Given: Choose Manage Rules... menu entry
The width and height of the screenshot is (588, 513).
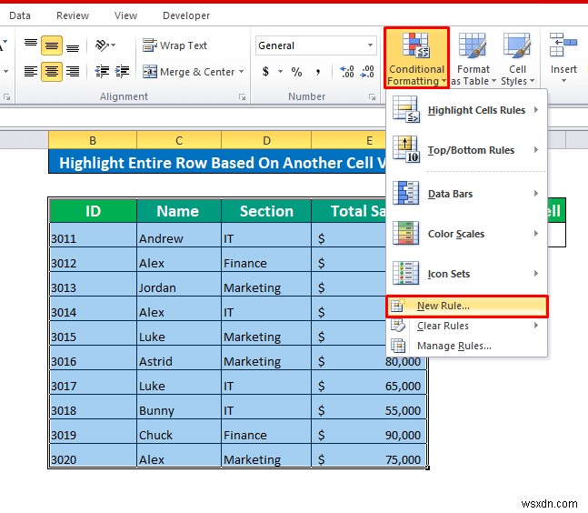Looking at the screenshot, I should 466,346.
